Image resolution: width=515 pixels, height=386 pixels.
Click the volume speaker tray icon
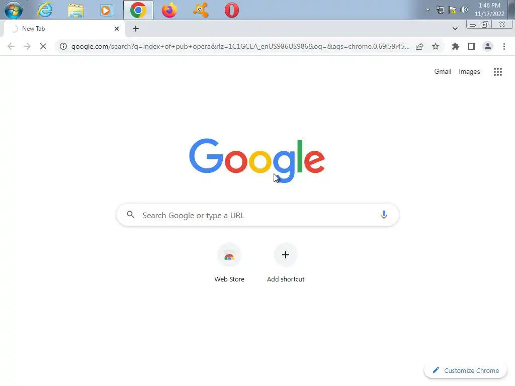pos(464,10)
